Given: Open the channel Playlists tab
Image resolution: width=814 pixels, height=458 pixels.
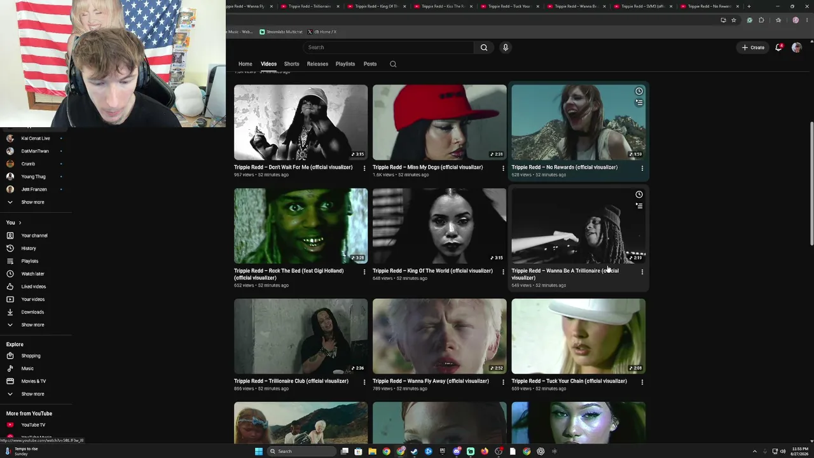Looking at the screenshot, I should 345,64.
